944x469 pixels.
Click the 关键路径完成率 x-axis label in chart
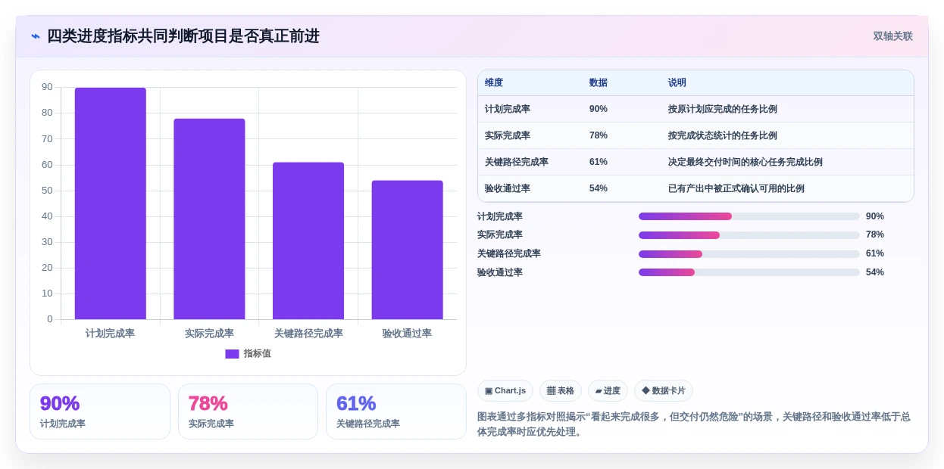point(308,334)
